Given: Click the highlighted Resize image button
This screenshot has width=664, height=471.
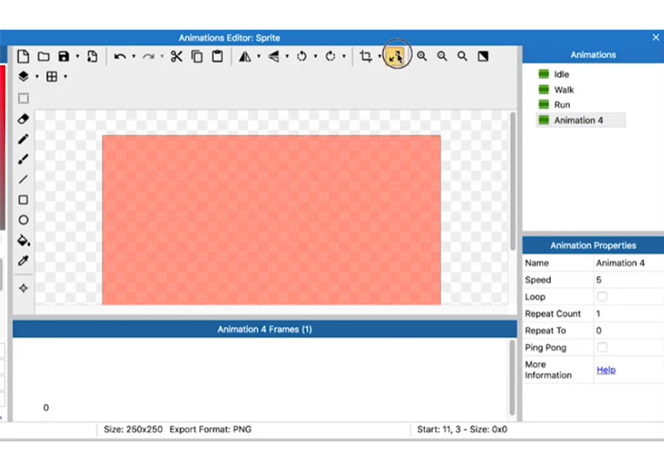Looking at the screenshot, I should 396,56.
